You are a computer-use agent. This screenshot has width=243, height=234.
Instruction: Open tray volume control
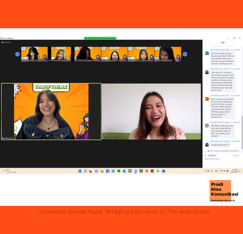tap(224, 171)
